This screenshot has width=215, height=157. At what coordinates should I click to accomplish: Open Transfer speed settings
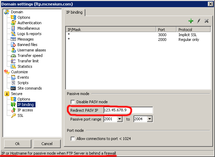coord(30,56)
